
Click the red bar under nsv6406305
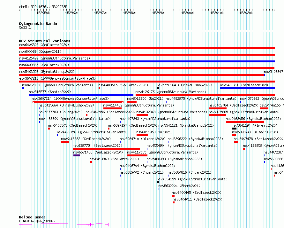(147, 48)
